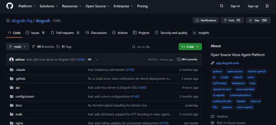Star the dograh repository
This screenshot has height=125, width=276.
pyautogui.click(x=258, y=20)
